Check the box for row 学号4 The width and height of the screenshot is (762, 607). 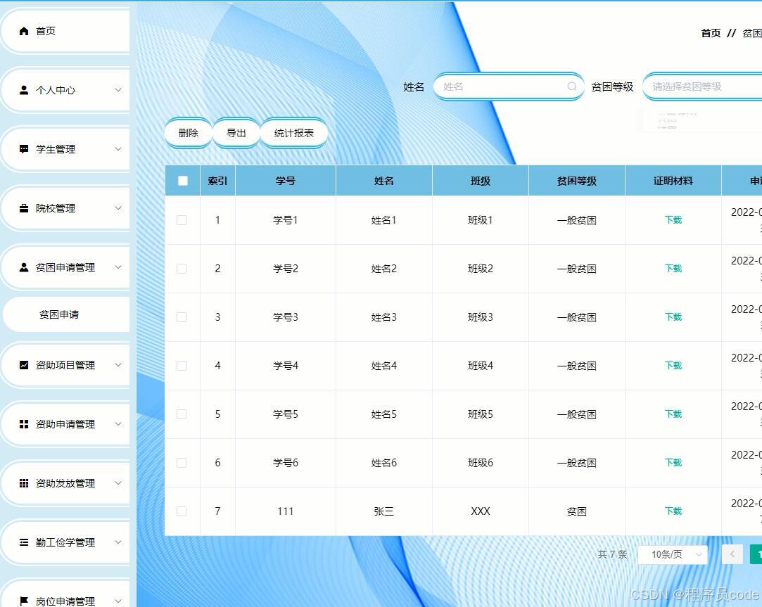(182, 366)
